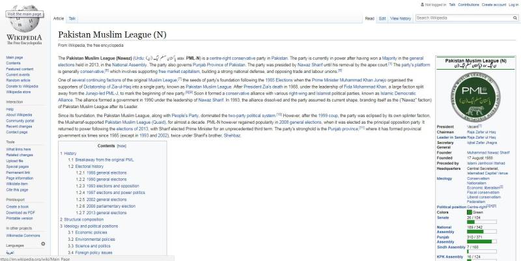521x261 pixels.
Task: Switch to the Article tab
Action: [59, 19]
